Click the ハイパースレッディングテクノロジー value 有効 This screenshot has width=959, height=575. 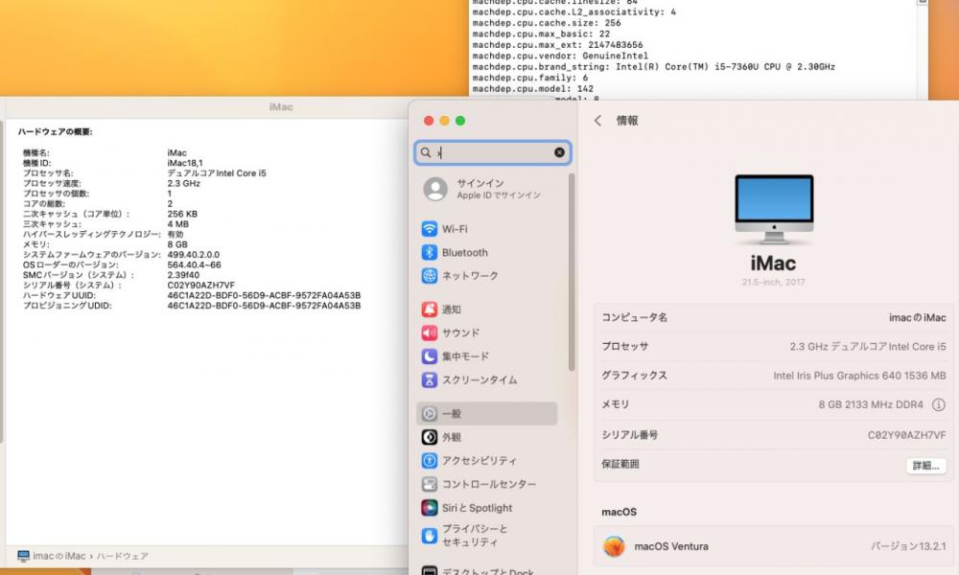175,234
